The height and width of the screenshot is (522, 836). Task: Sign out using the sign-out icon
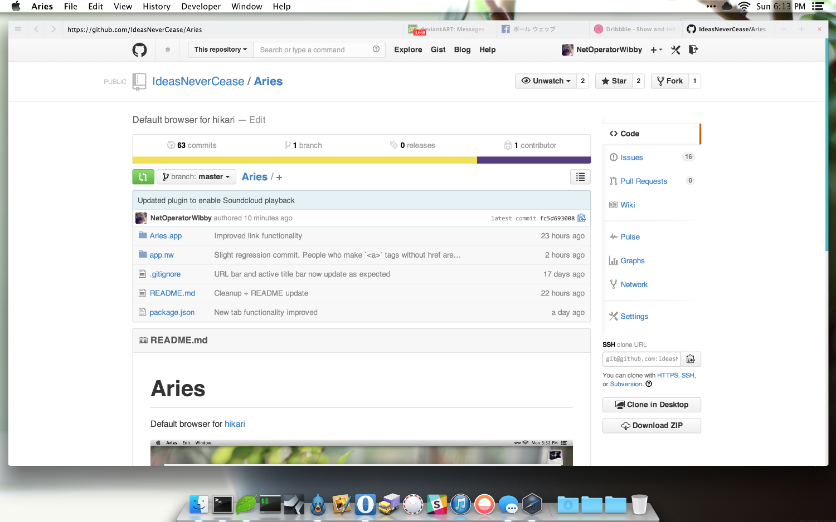(693, 50)
